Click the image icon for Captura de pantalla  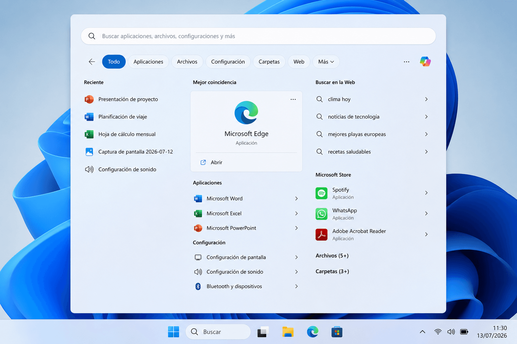(x=89, y=152)
